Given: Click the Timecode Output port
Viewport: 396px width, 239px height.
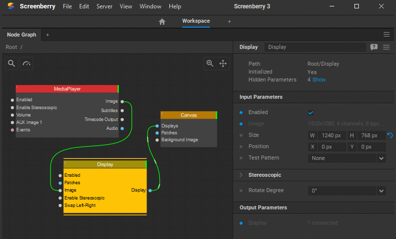Looking at the screenshot, I should [x=122, y=119].
